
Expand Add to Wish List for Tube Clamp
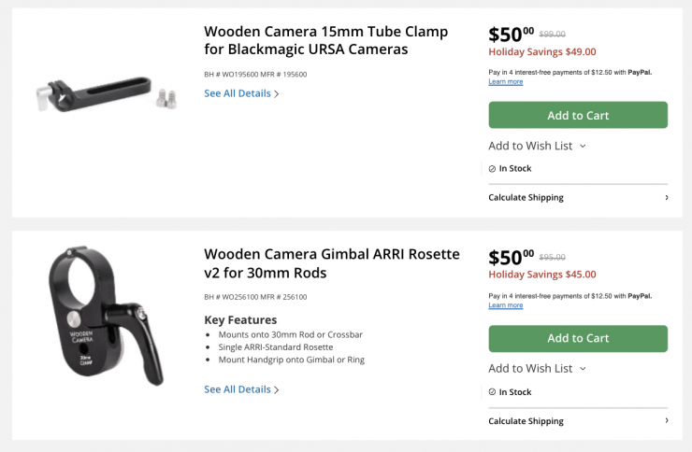530,146
